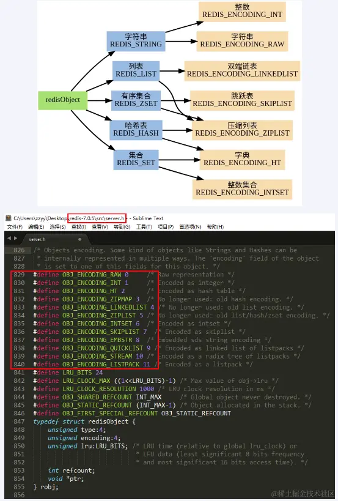Viewport: 338px width, 501px height.
Task: Click the unsaved dot on server.h tab
Action: click(x=80, y=239)
